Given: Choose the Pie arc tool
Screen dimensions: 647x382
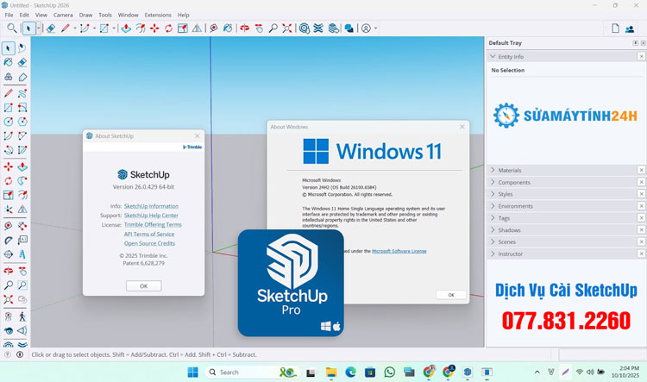Looking at the screenshot, I should coord(22,150).
